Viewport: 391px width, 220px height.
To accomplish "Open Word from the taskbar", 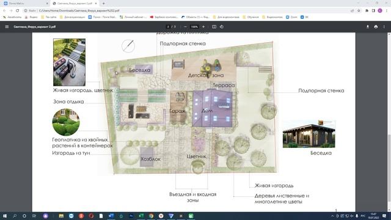I will point(111,216).
